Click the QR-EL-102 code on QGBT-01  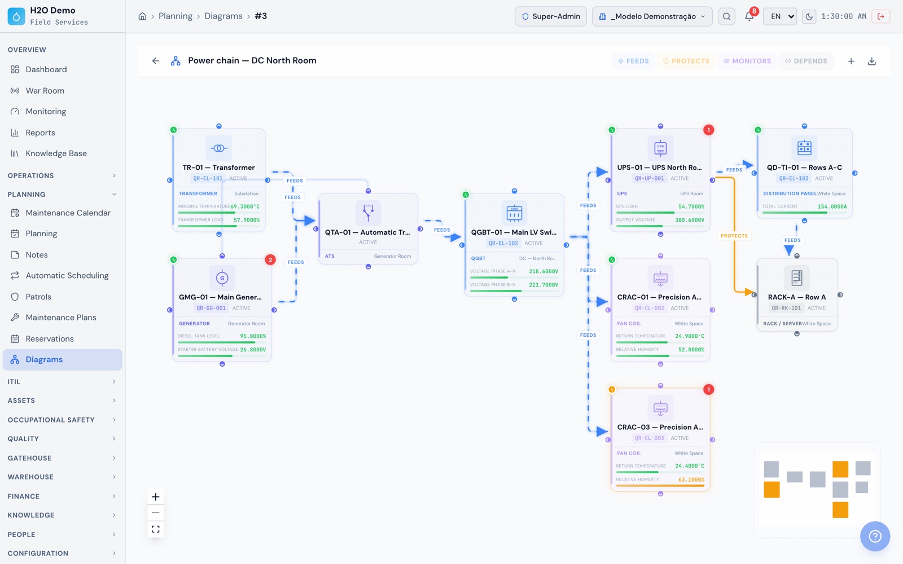point(503,244)
